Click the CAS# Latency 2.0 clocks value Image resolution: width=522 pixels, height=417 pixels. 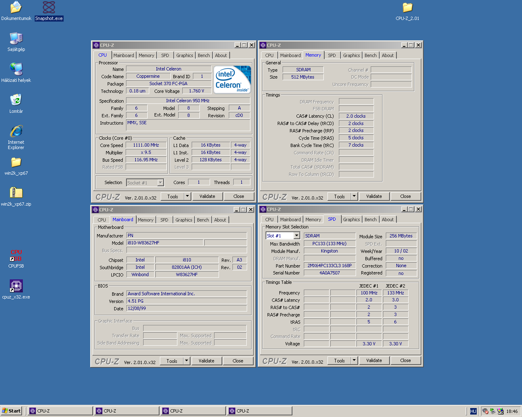(356, 116)
